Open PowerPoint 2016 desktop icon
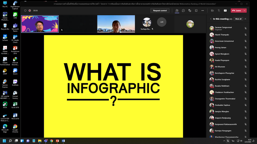The image size is (257, 144). (x=15, y=50)
